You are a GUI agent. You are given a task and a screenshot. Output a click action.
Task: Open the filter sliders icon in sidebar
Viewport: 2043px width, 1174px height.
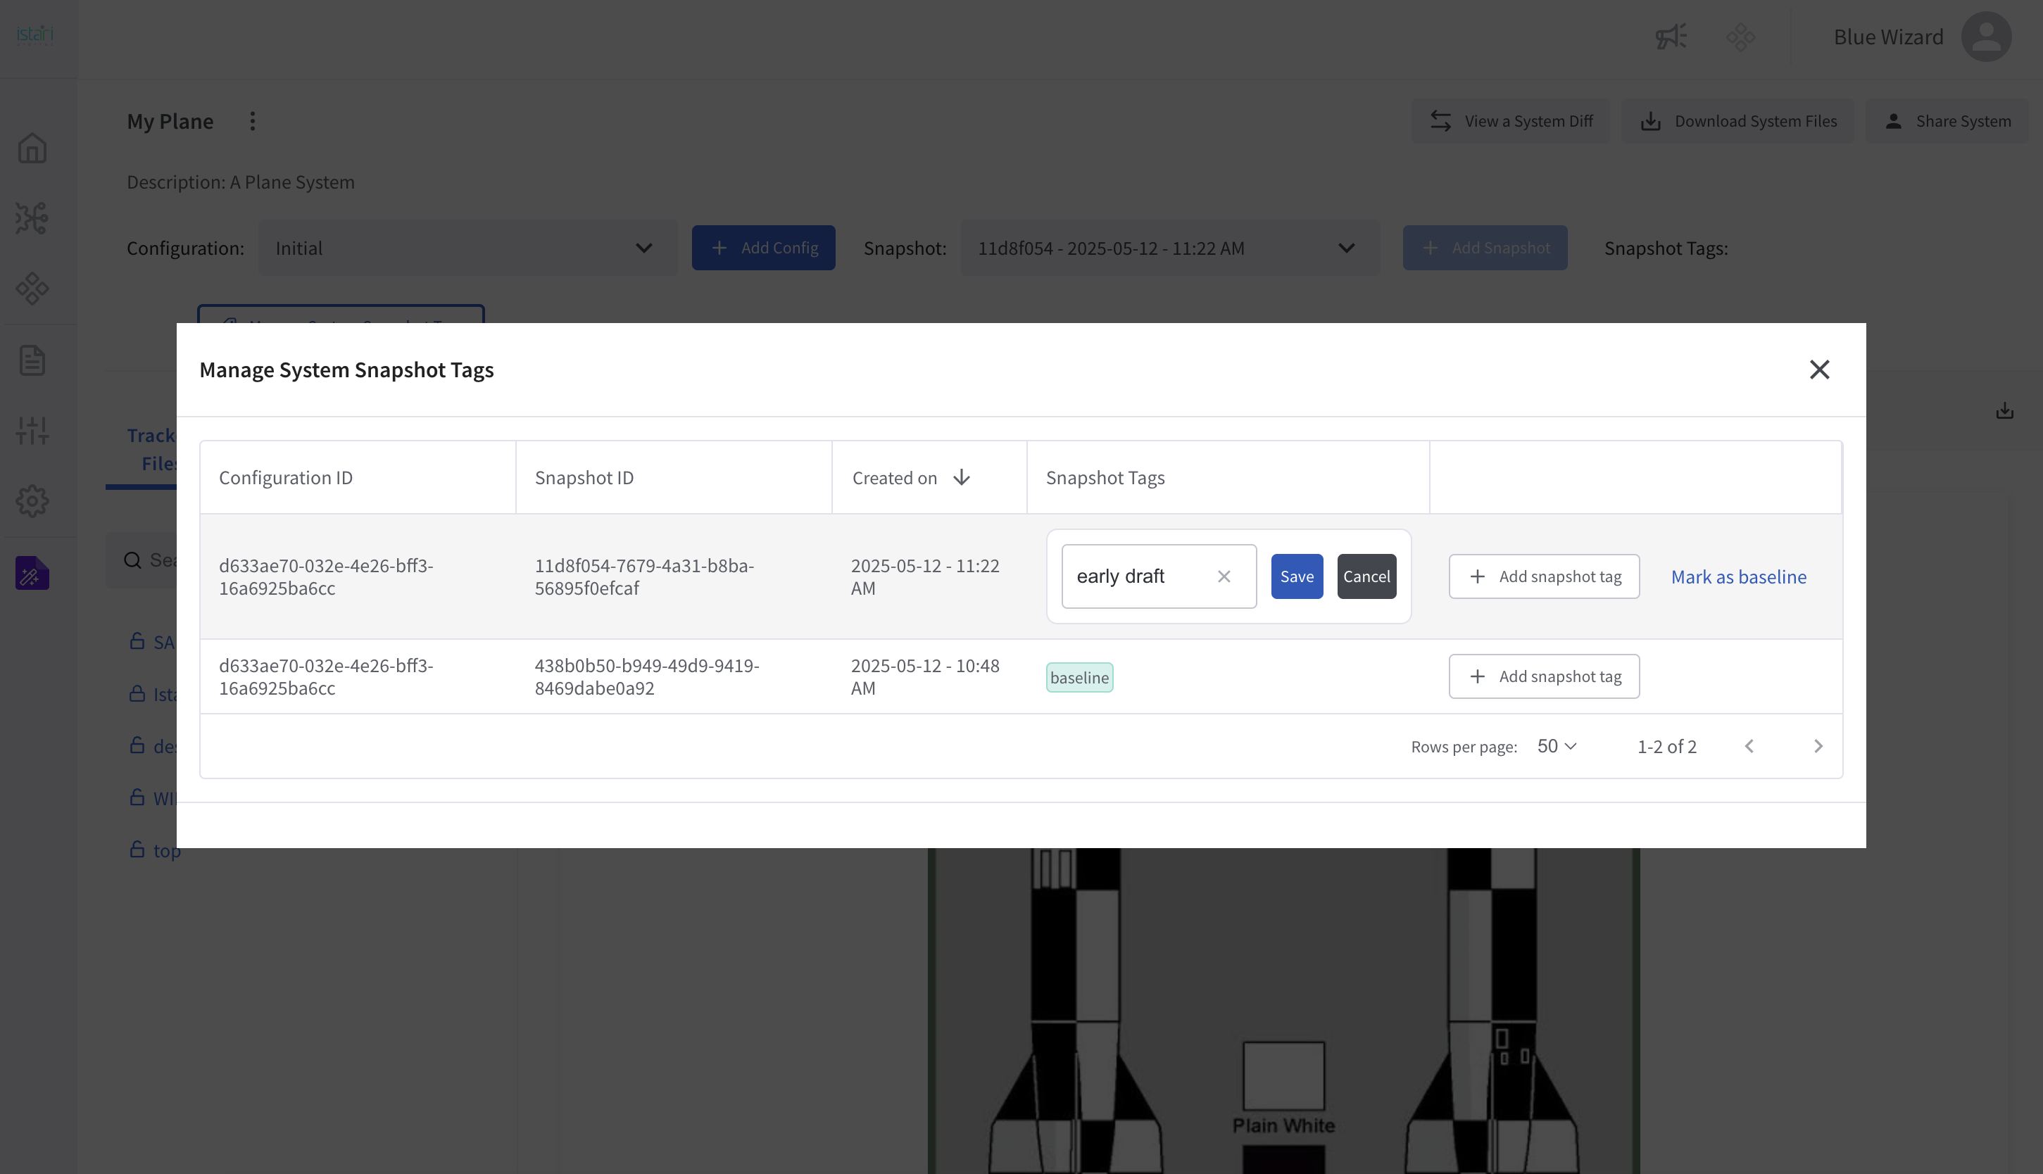point(32,431)
